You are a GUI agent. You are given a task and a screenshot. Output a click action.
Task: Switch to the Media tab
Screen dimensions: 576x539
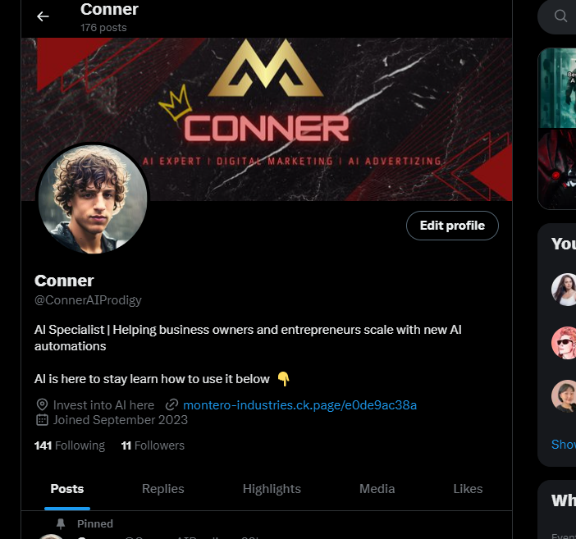pyautogui.click(x=377, y=489)
